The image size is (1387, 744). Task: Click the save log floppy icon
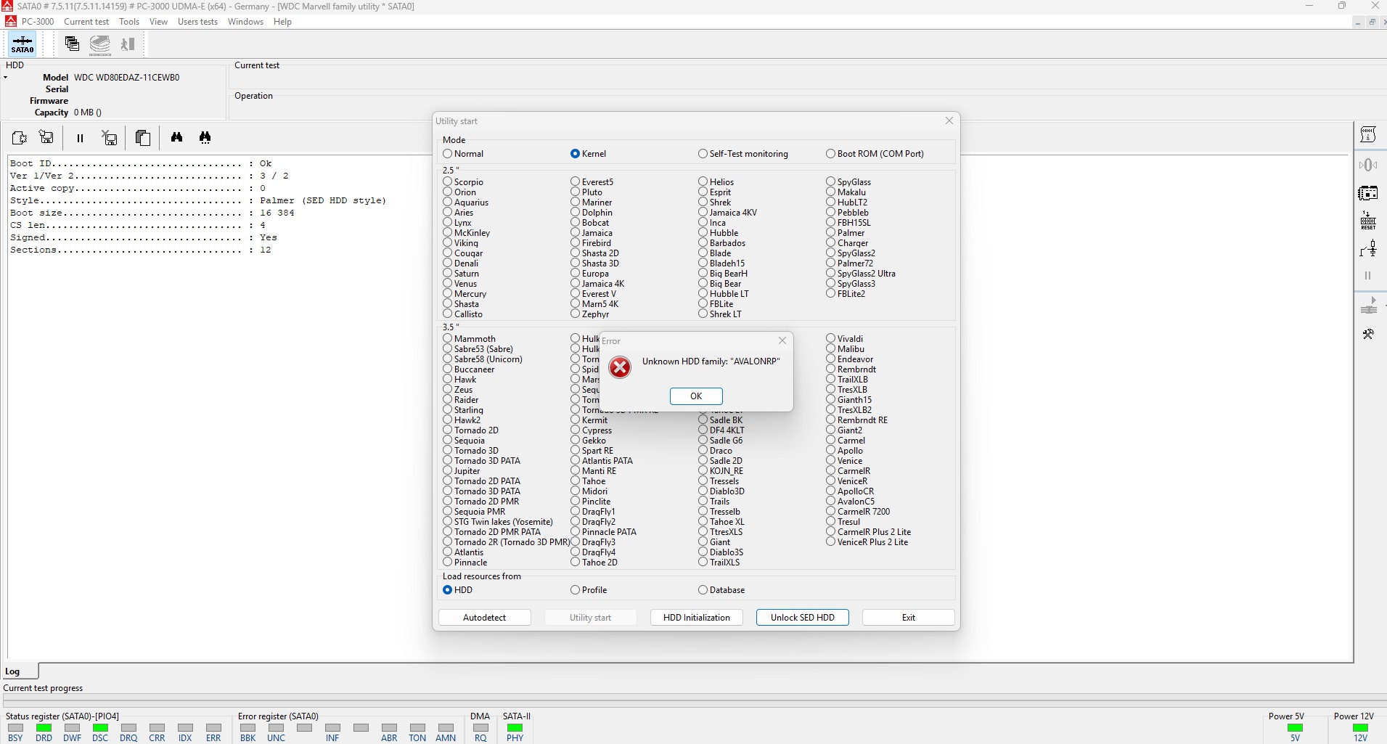click(x=46, y=137)
